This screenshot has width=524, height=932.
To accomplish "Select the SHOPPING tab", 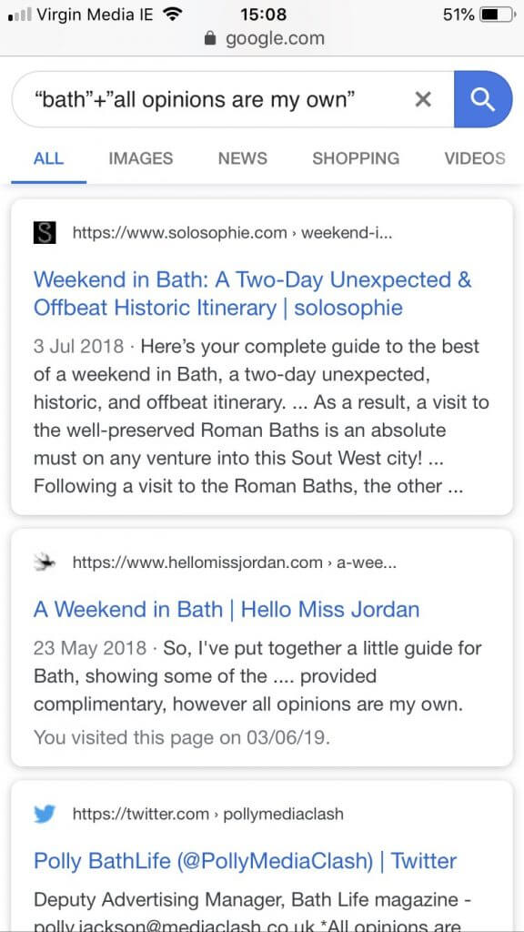I will click(355, 158).
